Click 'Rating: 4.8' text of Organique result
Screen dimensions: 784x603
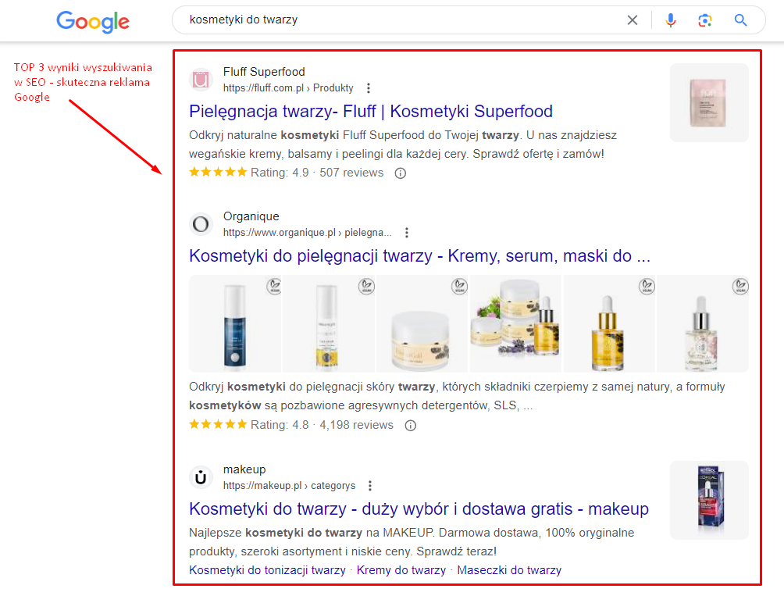[280, 425]
